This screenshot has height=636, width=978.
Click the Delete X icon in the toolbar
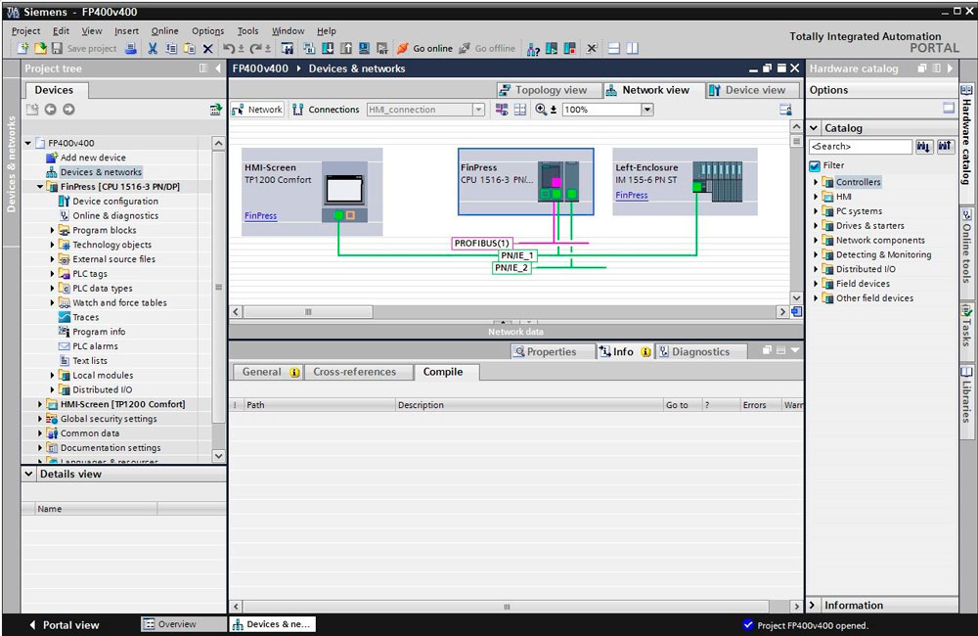(x=207, y=48)
